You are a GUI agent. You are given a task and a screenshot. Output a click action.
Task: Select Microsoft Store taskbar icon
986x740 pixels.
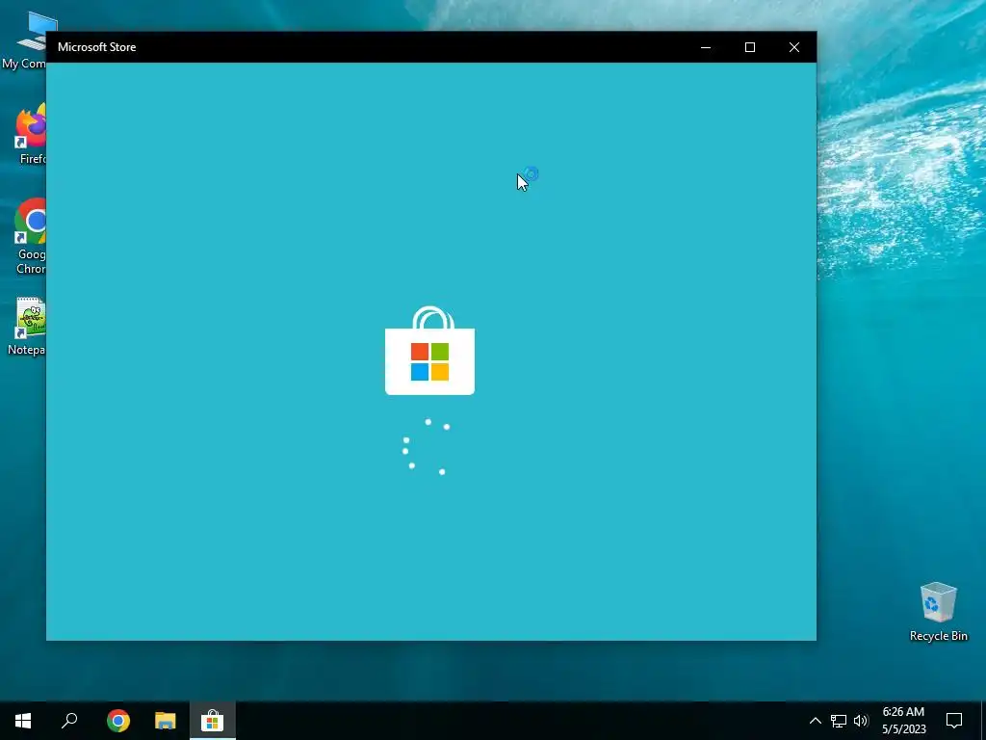[x=213, y=721]
